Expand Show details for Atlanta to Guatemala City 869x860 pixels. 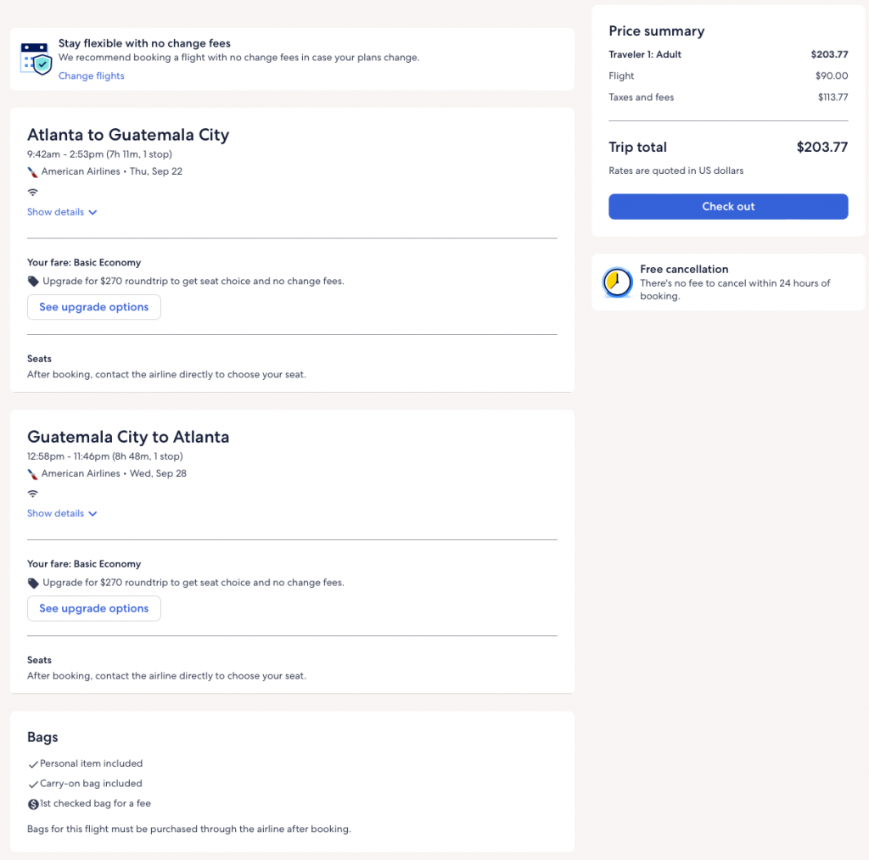[x=62, y=212]
